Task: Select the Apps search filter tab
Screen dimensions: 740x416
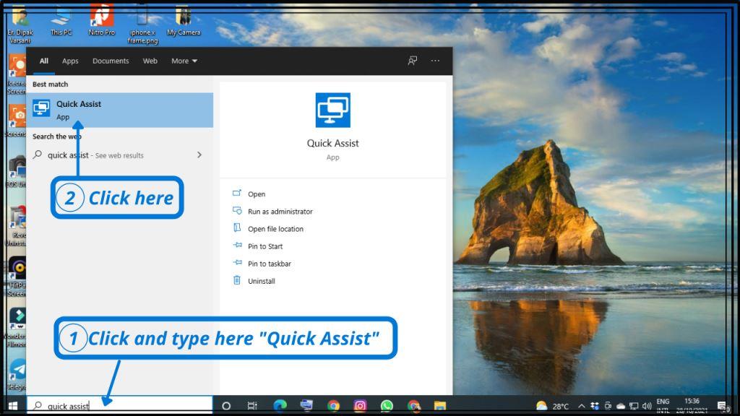Action: tap(70, 61)
